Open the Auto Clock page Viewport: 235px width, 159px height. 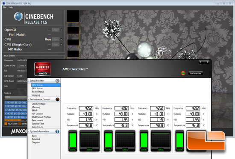coord(37,127)
